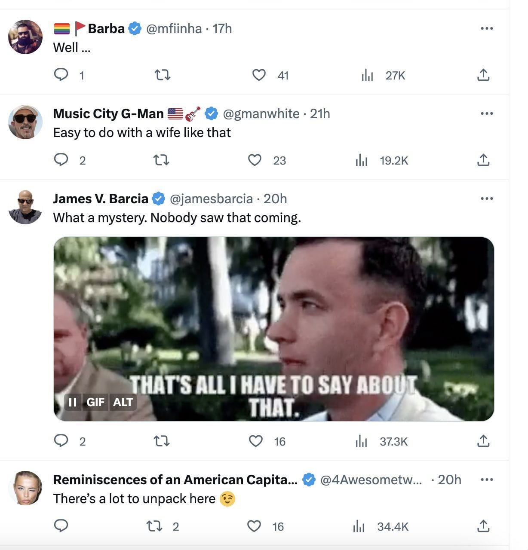Share Music City G-Man's tweet
Image resolution: width=528 pixels, height=550 pixels.
(483, 160)
